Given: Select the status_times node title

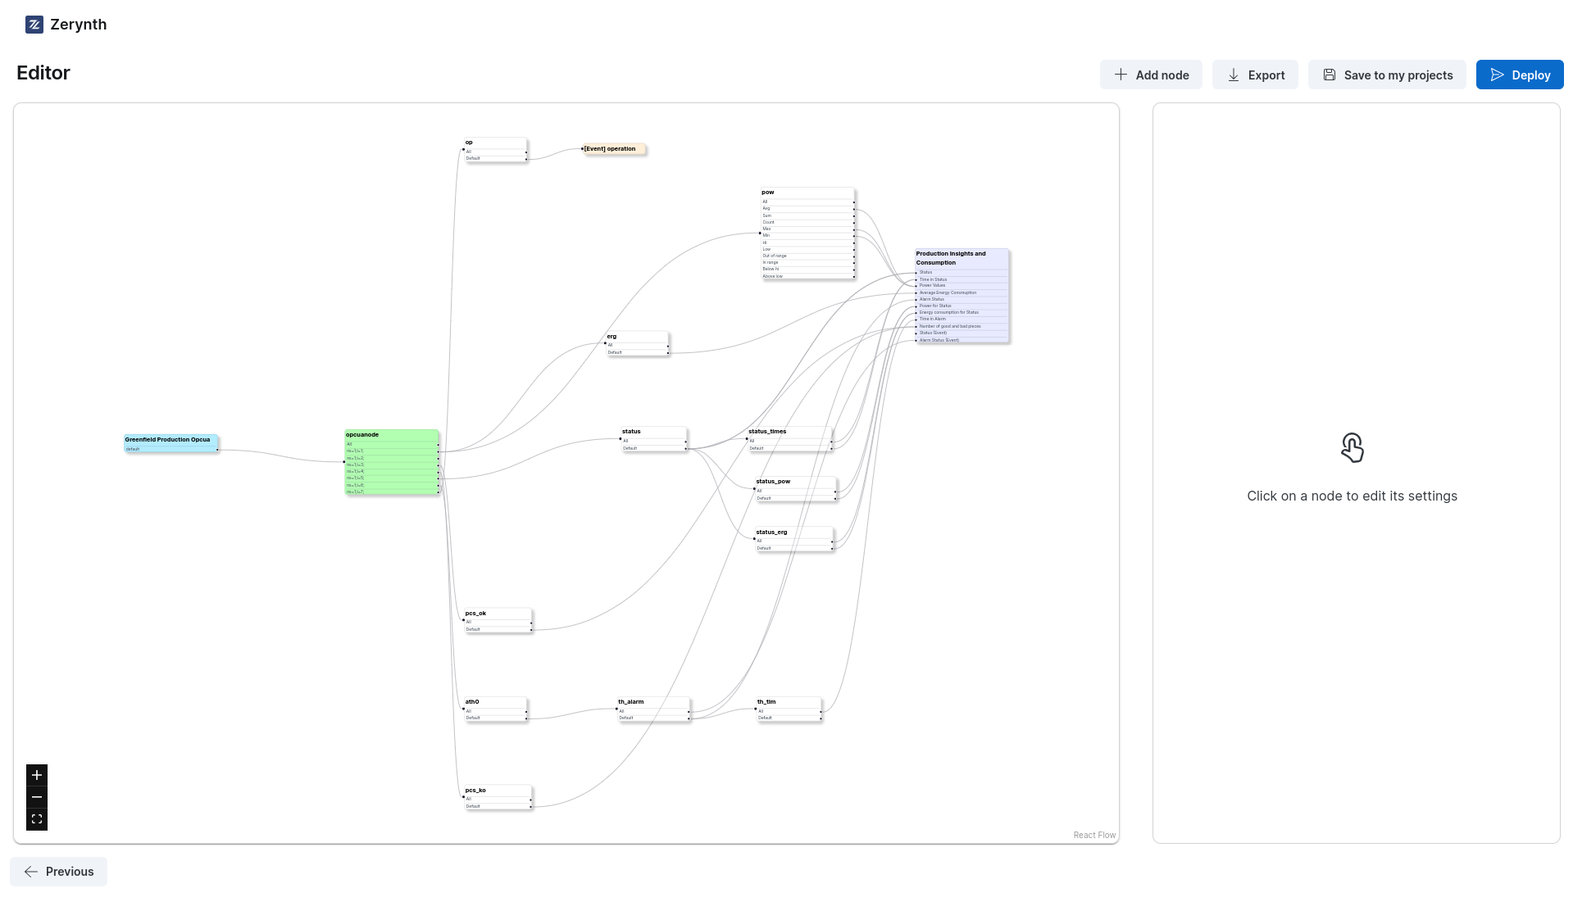Looking at the screenshot, I should [x=767, y=431].
